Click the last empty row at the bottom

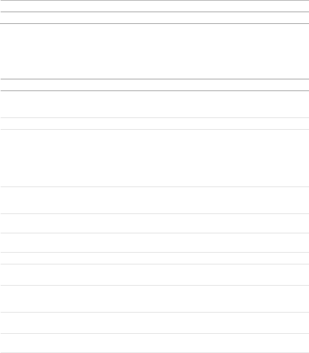pyautogui.click(x=154, y=343)
